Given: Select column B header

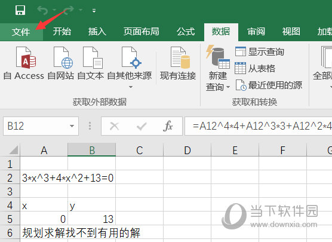Looking at the screenshot, I should coord(92,151).
